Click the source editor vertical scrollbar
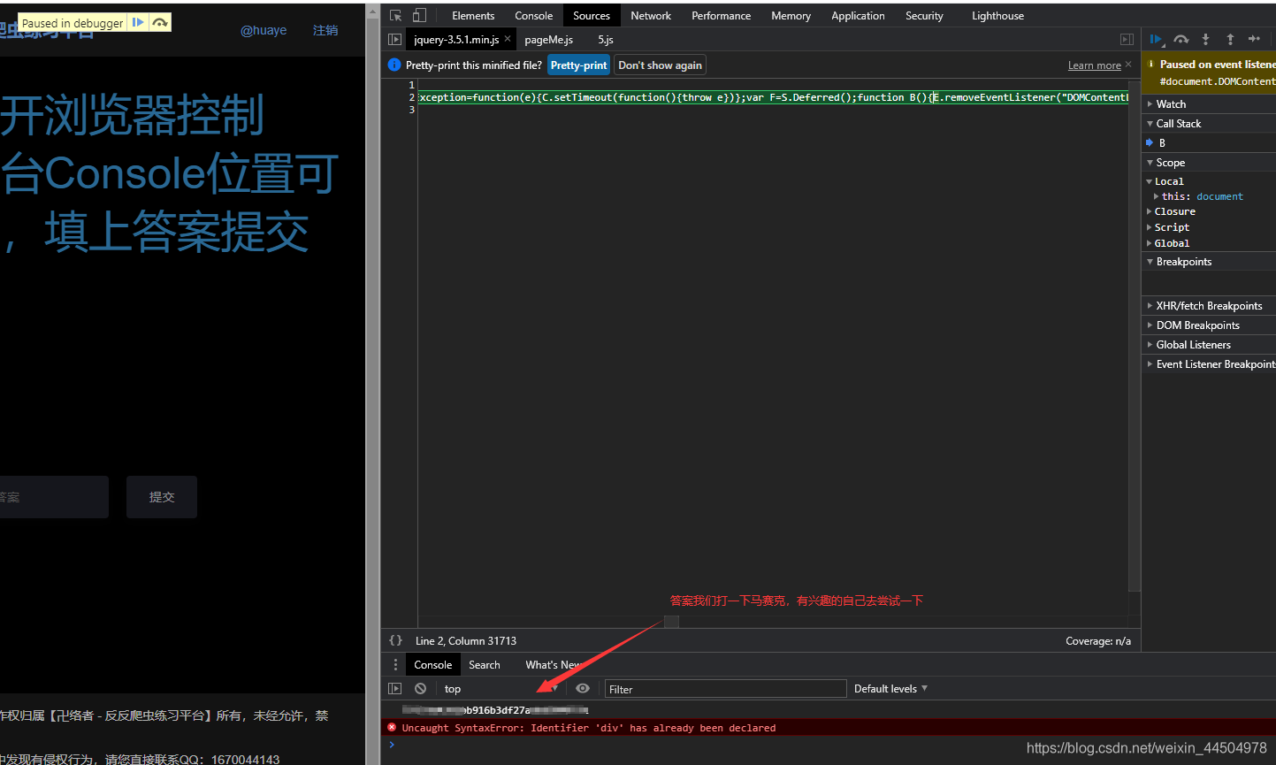 (x=1135, y=336)
